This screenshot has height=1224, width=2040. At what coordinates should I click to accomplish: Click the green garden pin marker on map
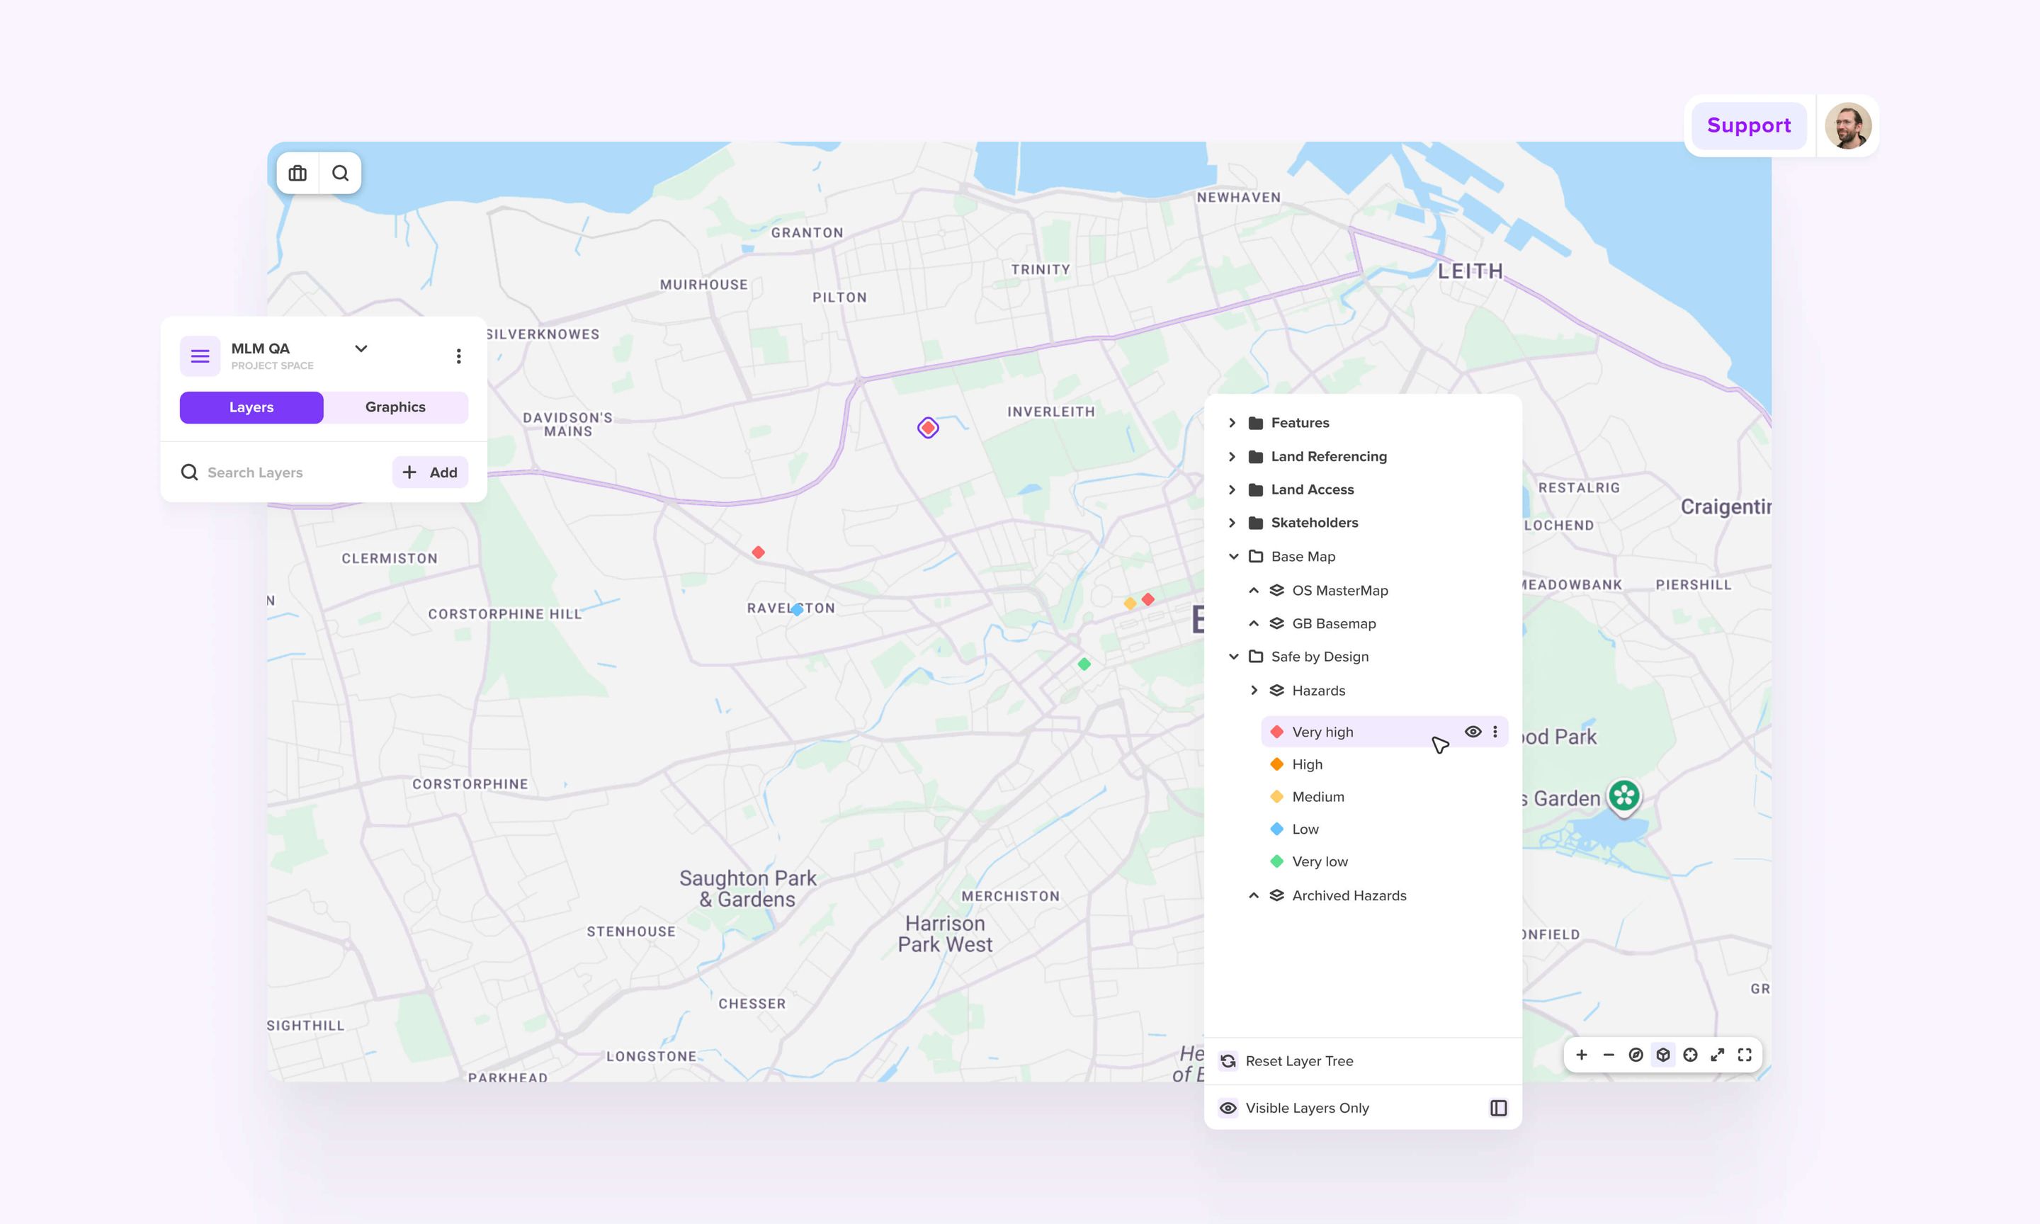1624,798
